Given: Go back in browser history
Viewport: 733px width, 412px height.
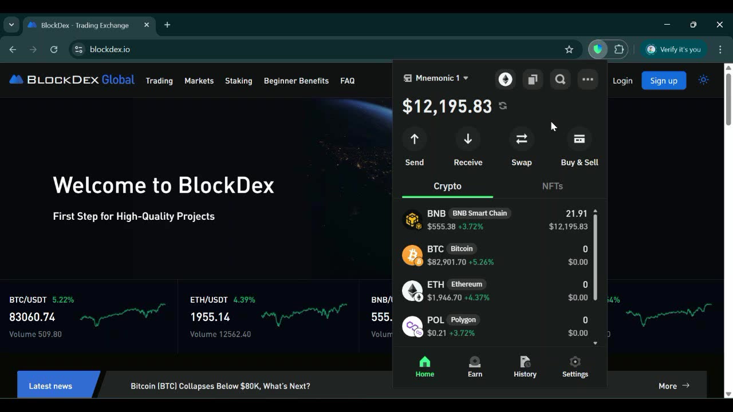Looking at the screenshot, I should (13, 49).
